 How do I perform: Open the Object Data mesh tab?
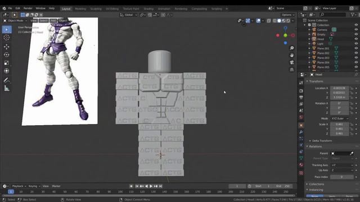[301, 158]
